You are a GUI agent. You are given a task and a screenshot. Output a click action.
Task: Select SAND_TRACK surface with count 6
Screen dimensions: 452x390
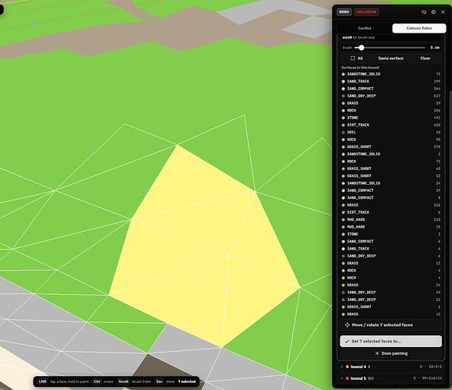pyautogui.click(x=390, y=249)
